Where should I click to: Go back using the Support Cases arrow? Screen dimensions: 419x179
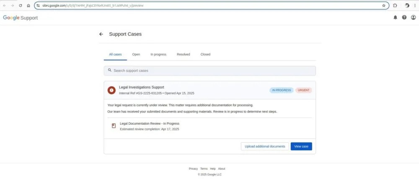(x=101, y=34)
